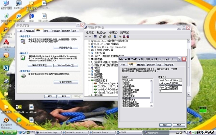216x135 pixels.
Task: Open the 我的電腦 desktop icon
Action: [6, 5]
